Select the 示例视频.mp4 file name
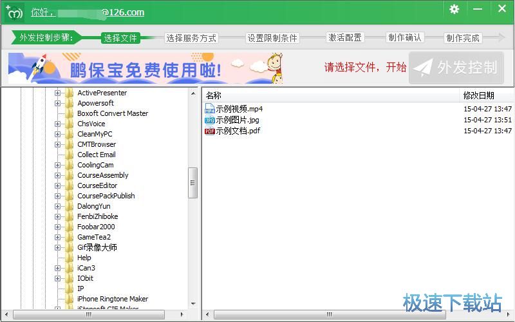 tap(239, 109)
